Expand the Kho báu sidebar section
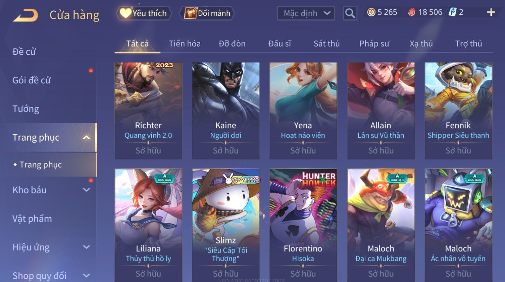 point(86,190)
